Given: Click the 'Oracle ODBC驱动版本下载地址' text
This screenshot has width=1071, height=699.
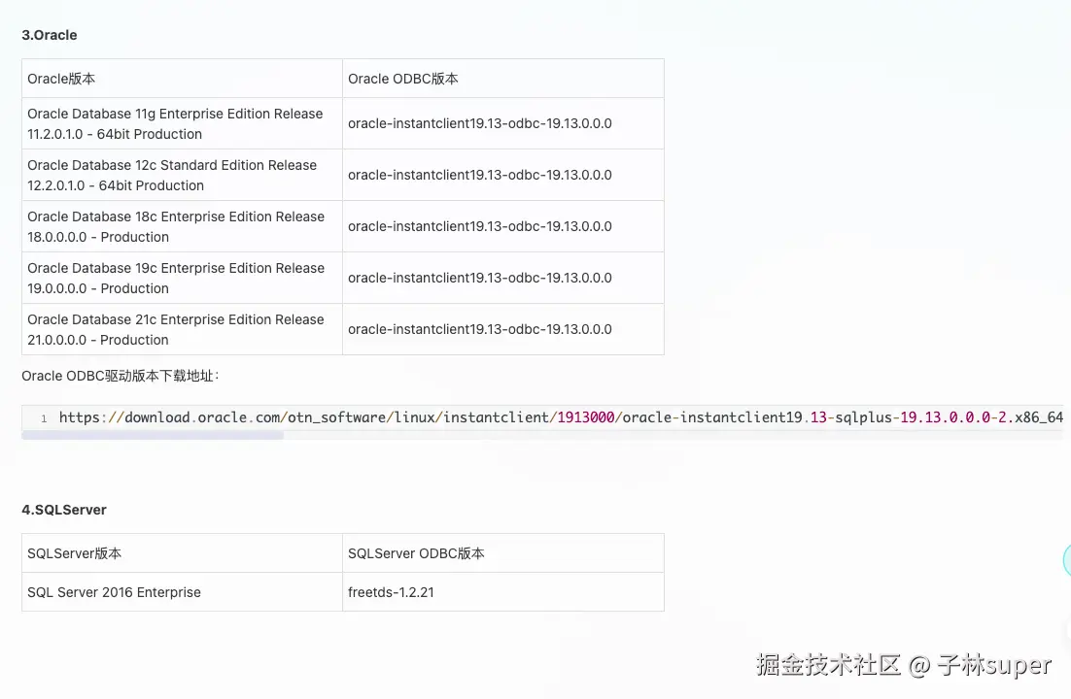Looking at the screenshot, I should [120, 376].
